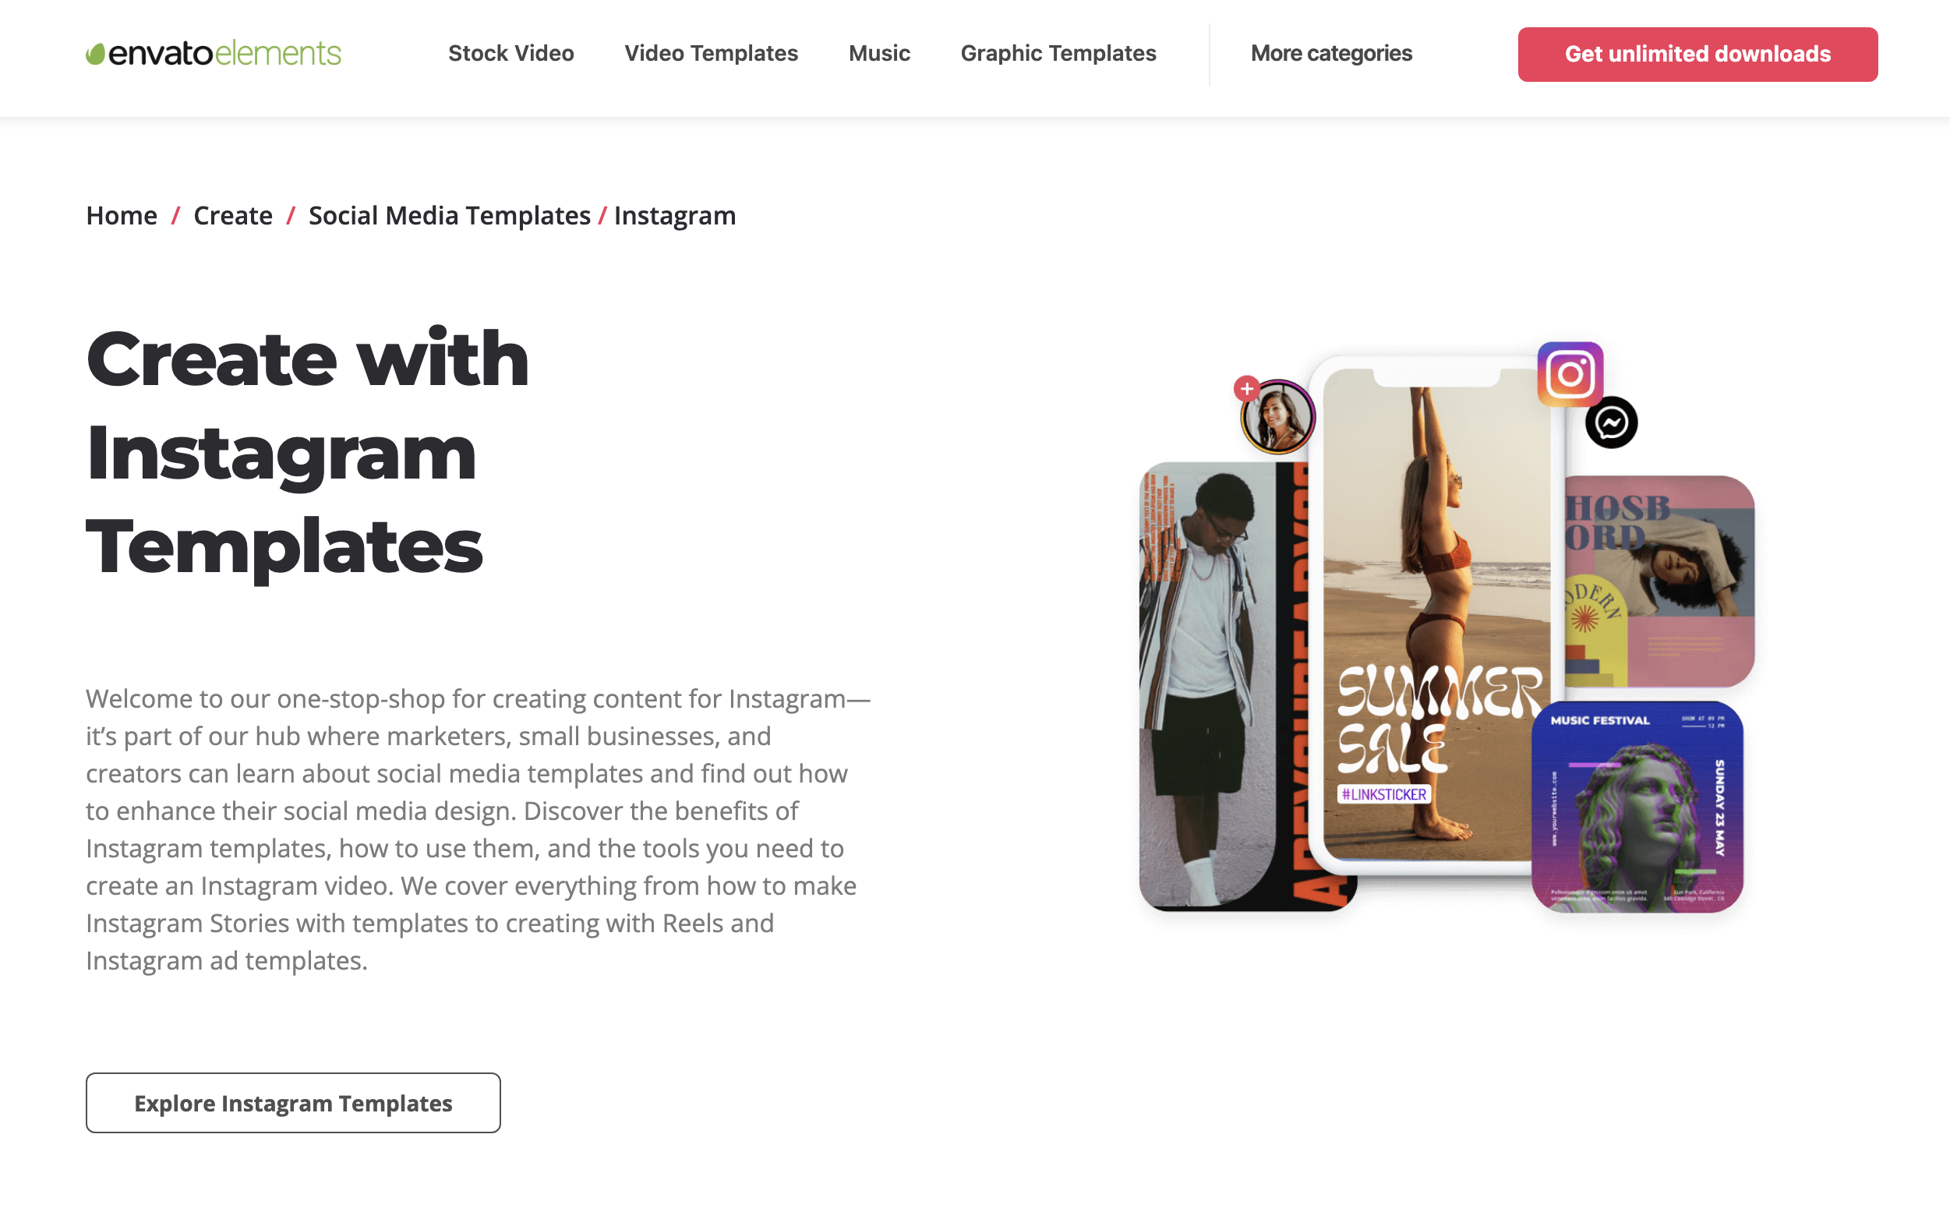The width and height of the screenshot is (1950, 1219).
Task: Click the Instagram app icon
Action: 1570,374
